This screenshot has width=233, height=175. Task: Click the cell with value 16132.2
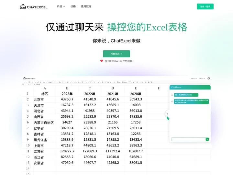click(90, 105)
